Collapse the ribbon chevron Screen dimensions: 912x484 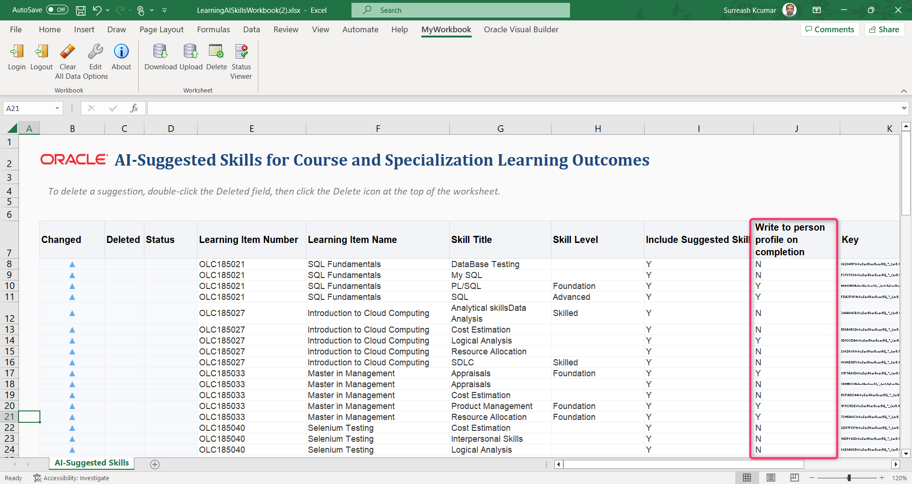click(904, 91)
